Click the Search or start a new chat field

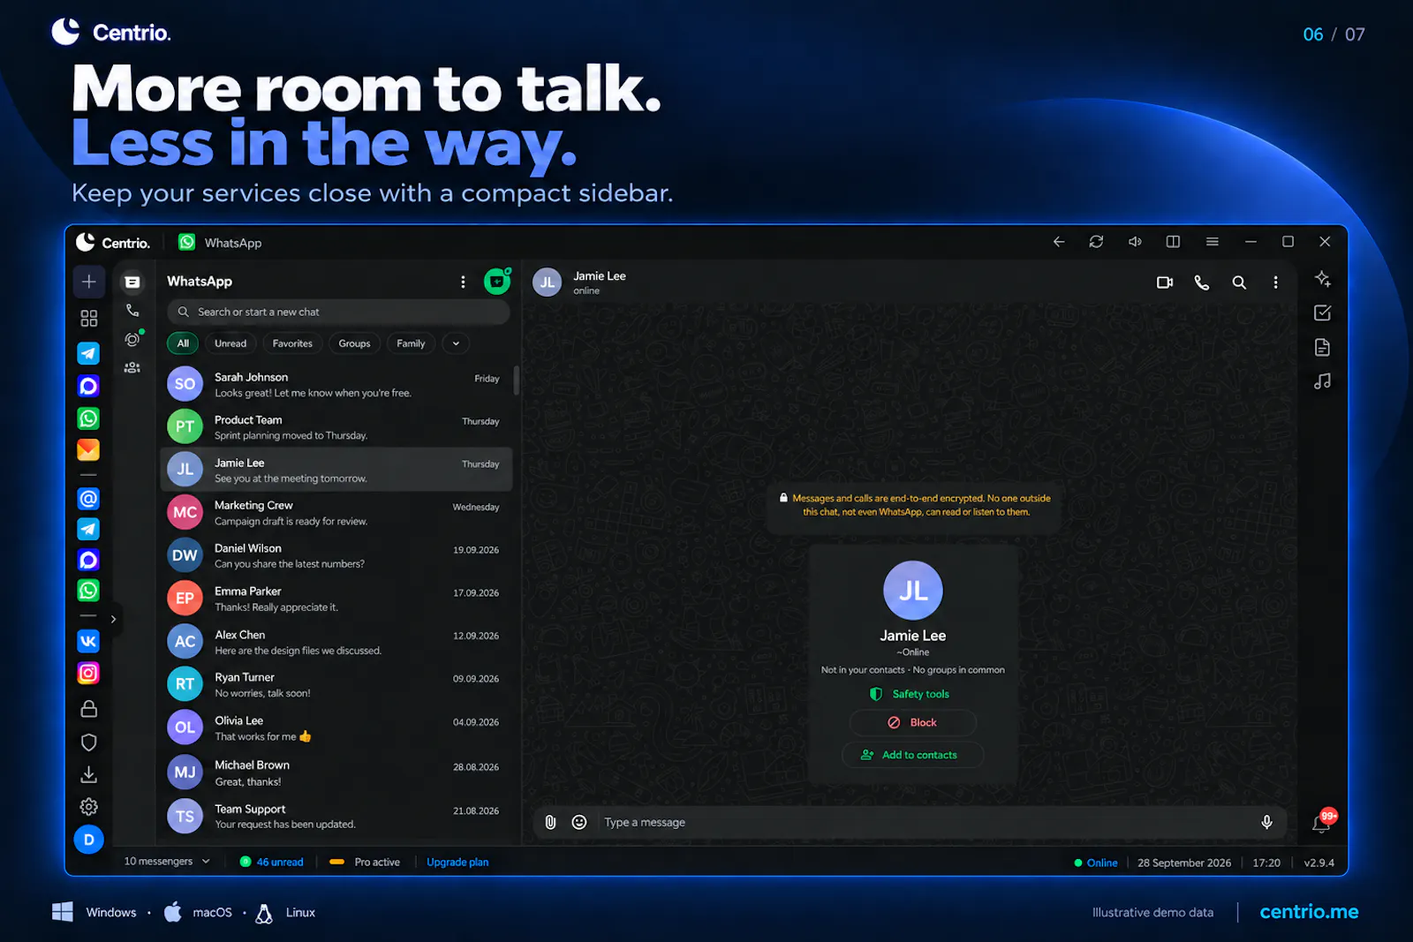[338, 312]
